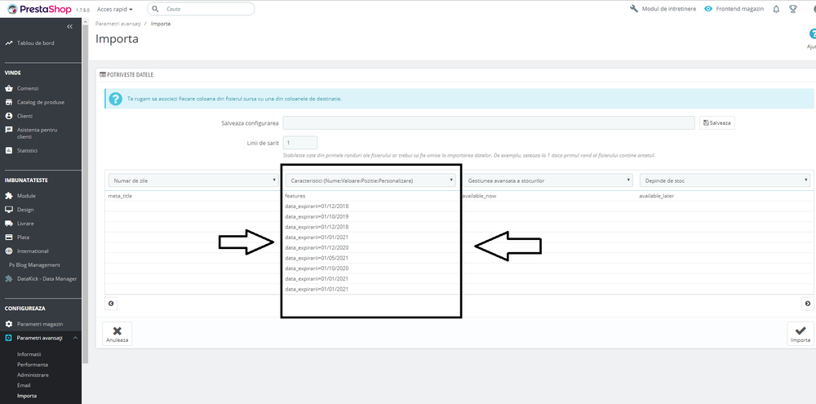Focus Linii de sarit field
The image size is (816, 404).
299,143
